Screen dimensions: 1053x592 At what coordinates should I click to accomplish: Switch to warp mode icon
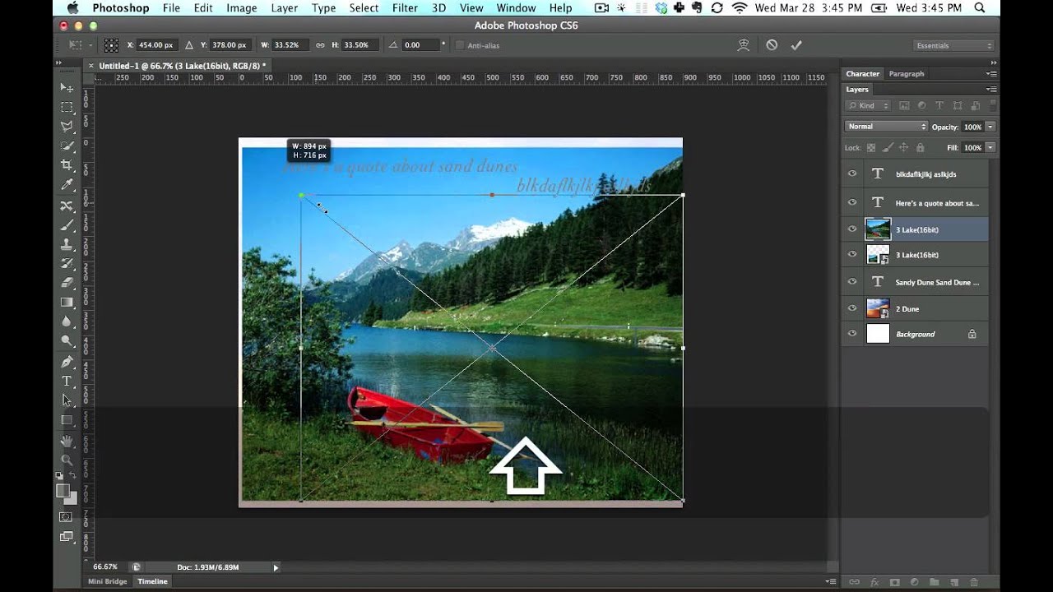(x=744, y=45)
